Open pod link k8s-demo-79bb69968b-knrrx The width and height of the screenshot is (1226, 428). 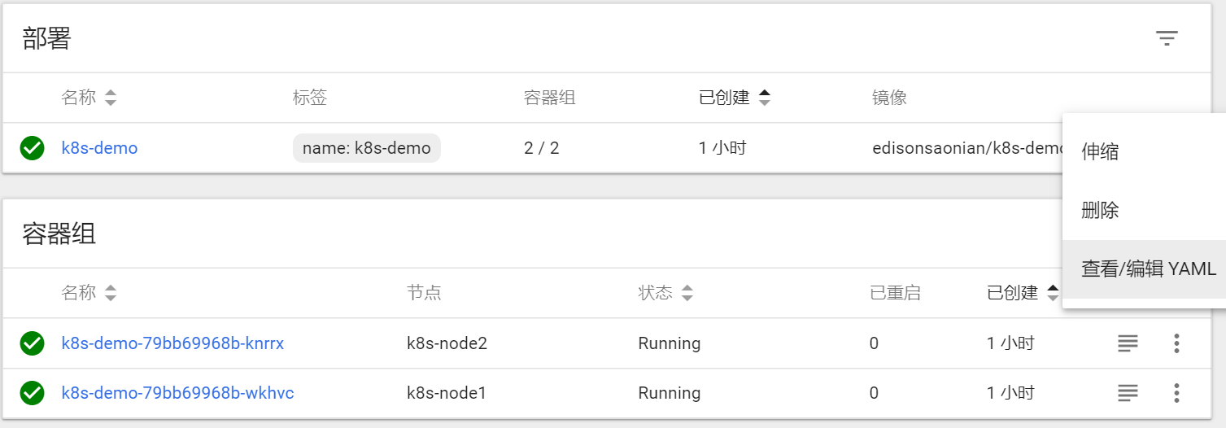pos(172,343)
